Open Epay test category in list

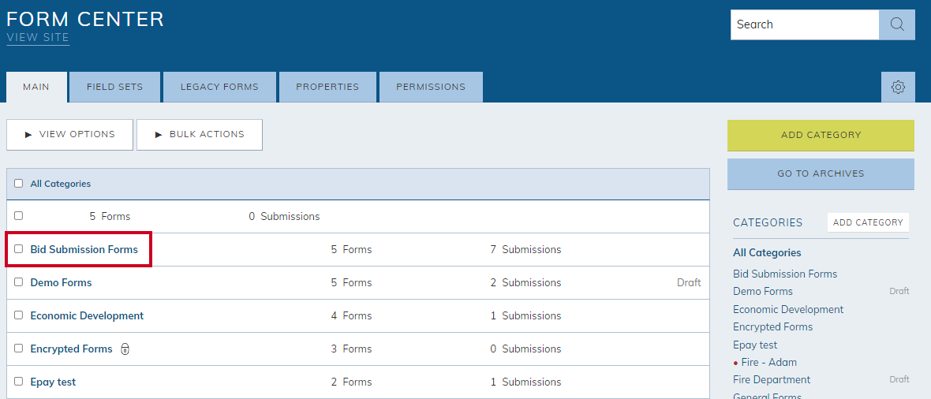click(53, 382)
